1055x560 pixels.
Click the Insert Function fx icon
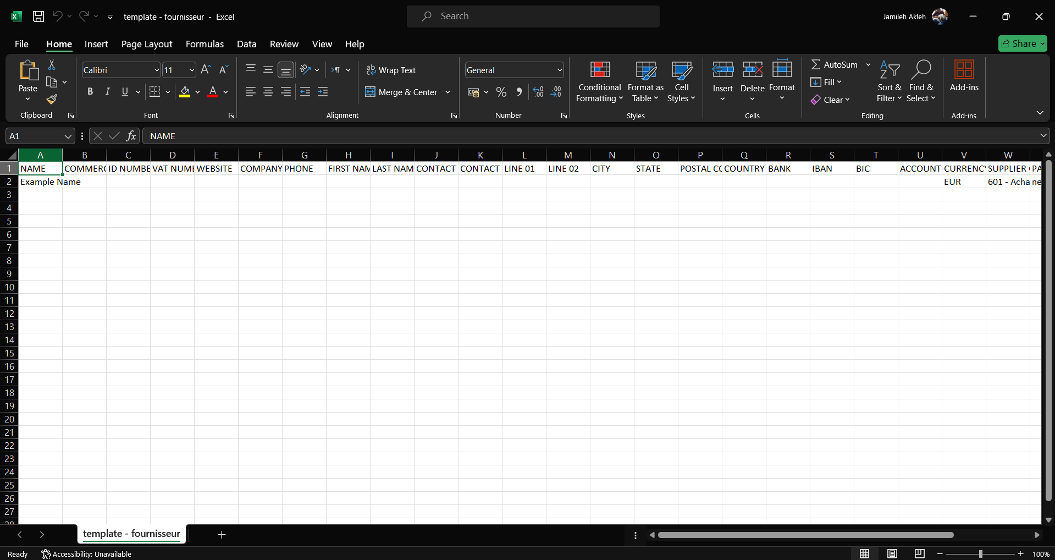[x=131, y=136]
